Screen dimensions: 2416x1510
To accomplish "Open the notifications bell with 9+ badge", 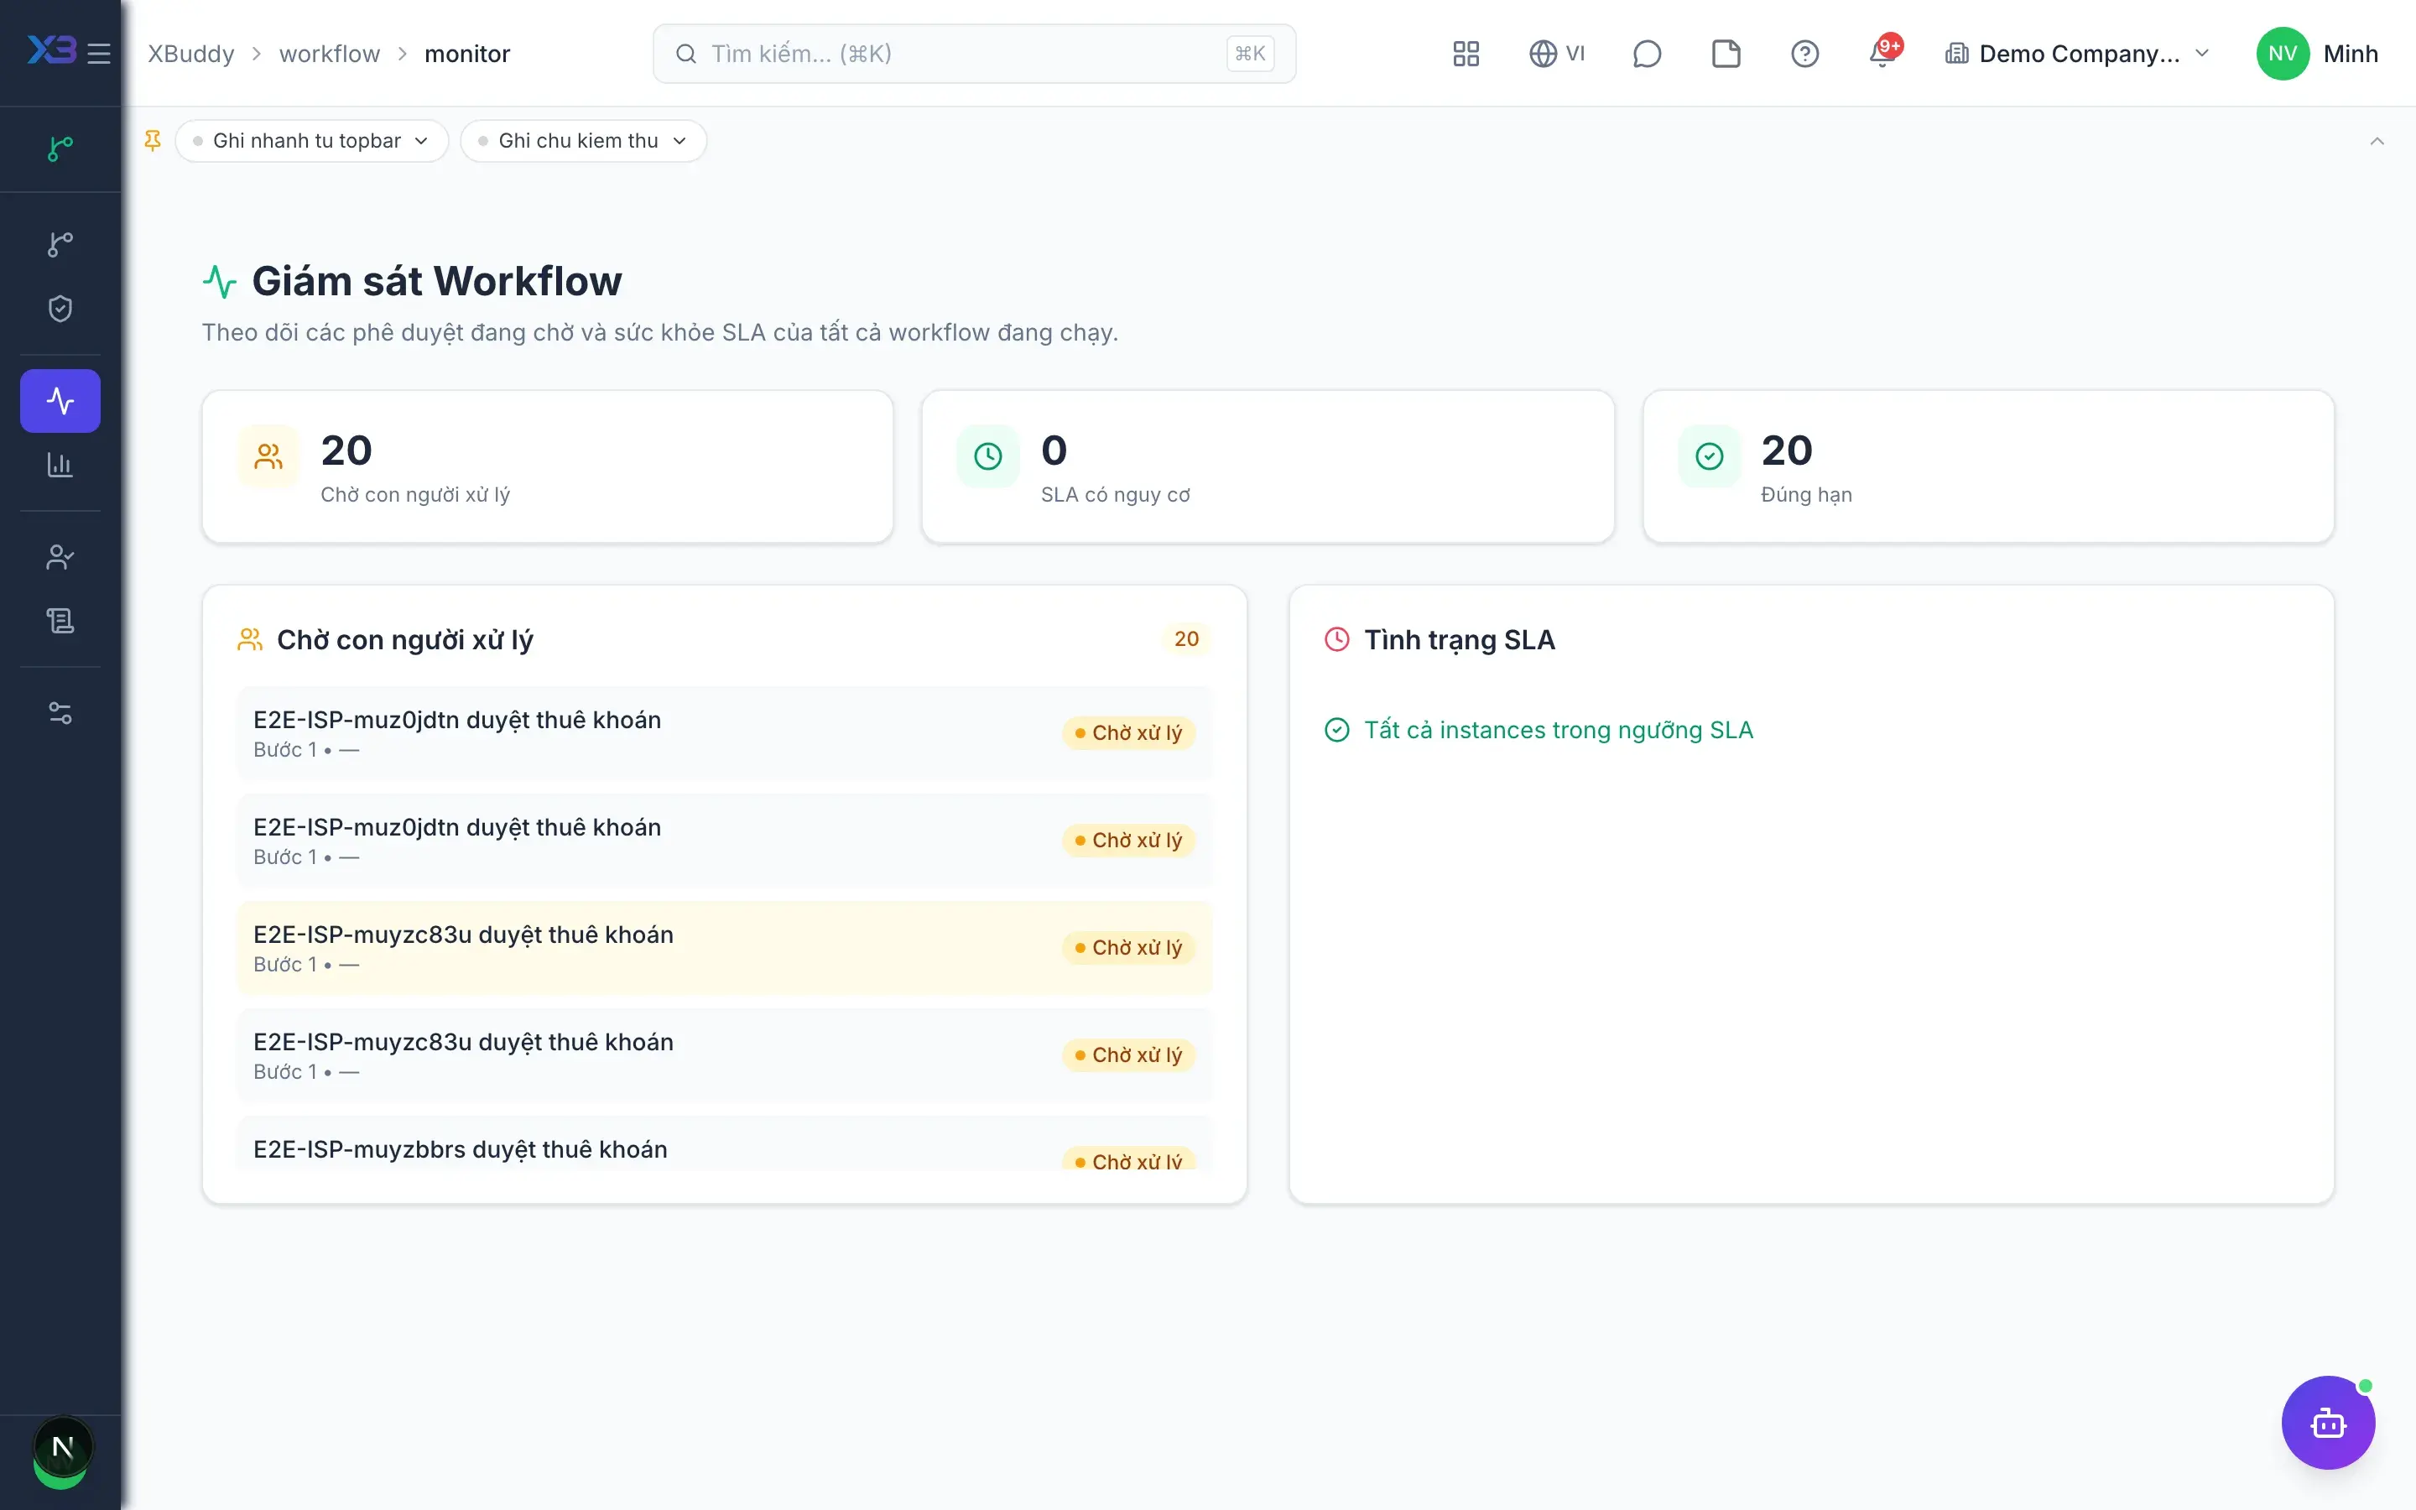I will pos(1884,52).
